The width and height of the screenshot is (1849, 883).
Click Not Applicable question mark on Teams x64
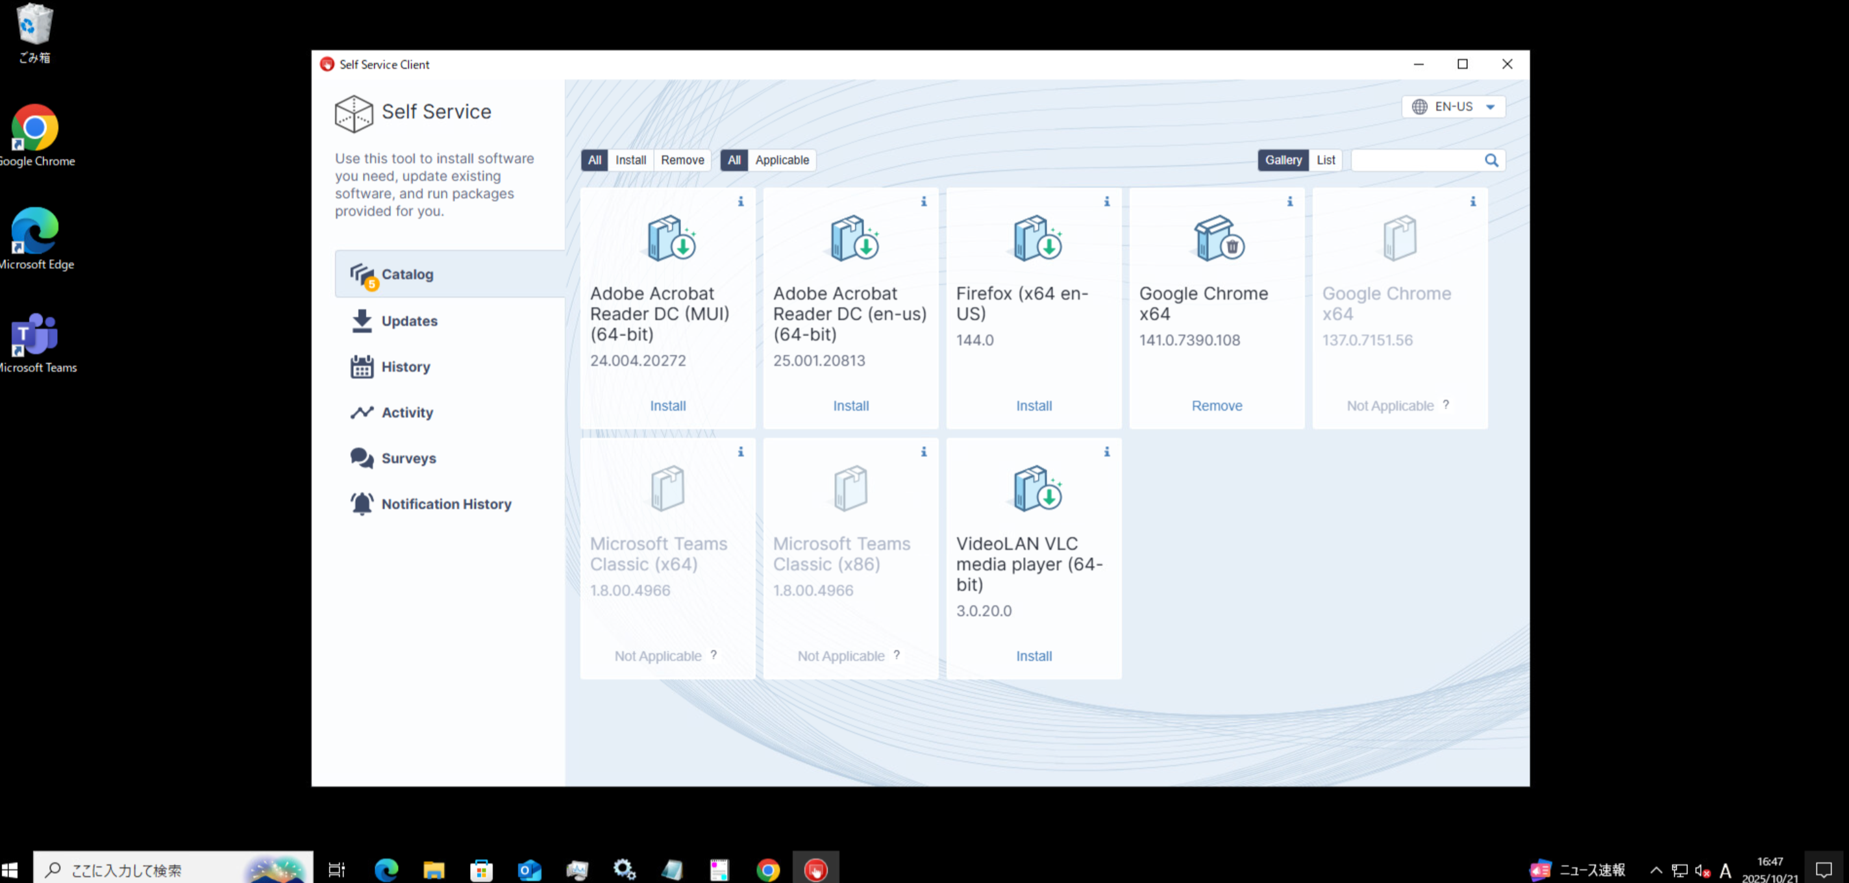click(x=714, y=654)
